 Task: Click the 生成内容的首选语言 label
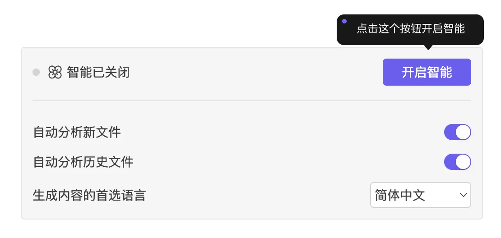[89, 196]
